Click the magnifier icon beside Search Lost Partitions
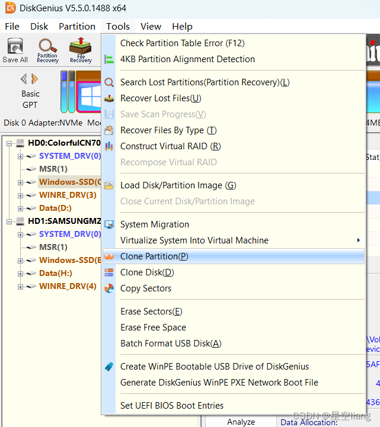This screenshot has width=380, height=427. click(109, 82)
